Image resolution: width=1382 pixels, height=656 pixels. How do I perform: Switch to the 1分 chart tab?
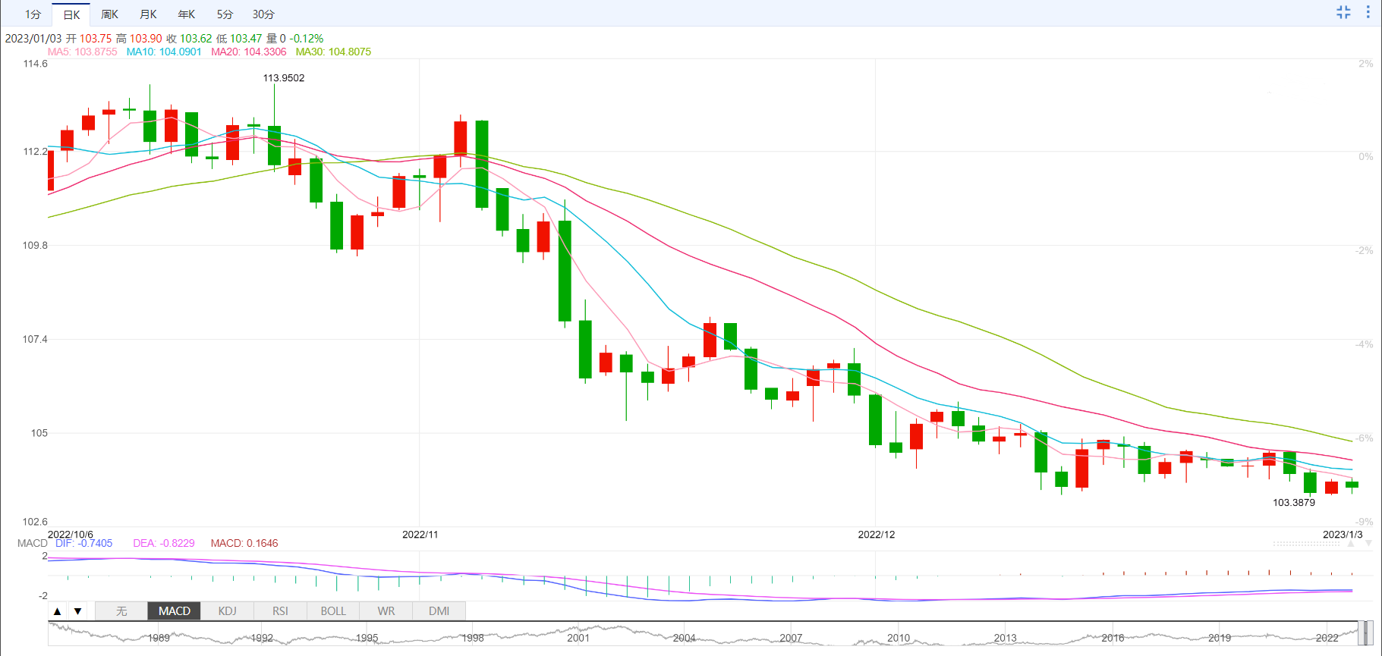tap(33, 14)
